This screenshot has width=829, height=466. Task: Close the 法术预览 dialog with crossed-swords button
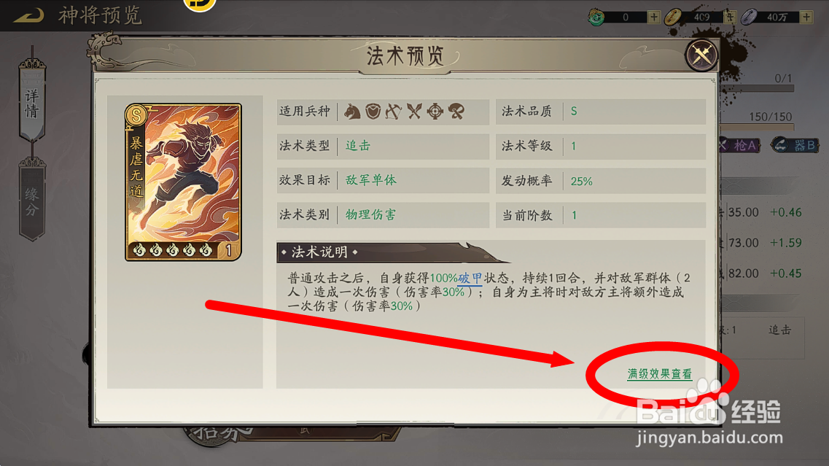pos(701,55)
